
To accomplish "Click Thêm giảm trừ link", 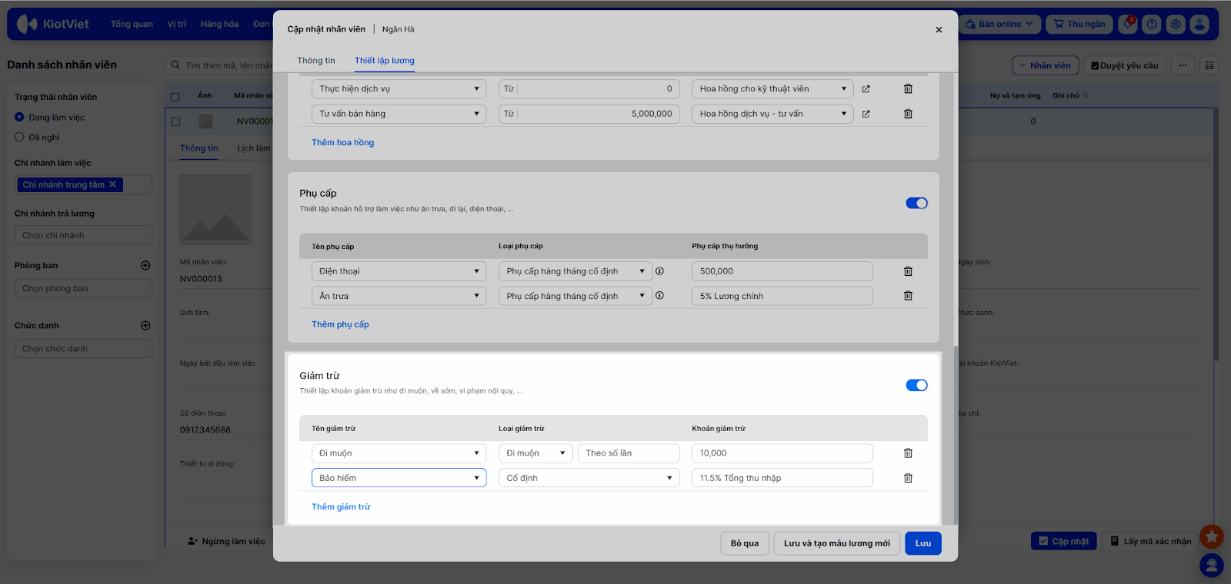I will (x=341, y=507).
